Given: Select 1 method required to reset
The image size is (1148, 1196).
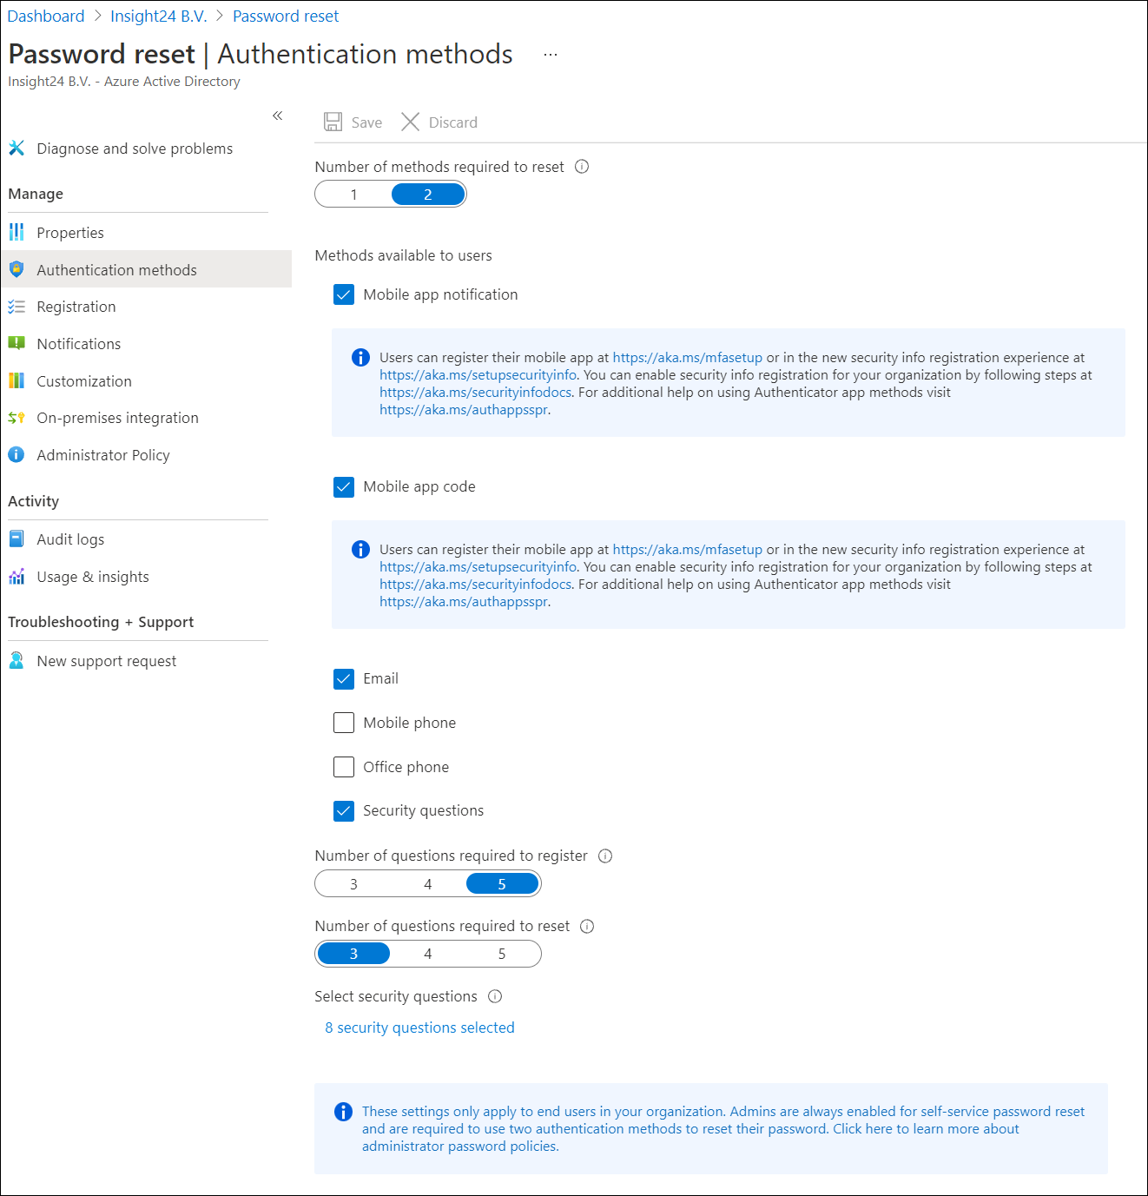Looking at the screenshot, I should 353,195.
